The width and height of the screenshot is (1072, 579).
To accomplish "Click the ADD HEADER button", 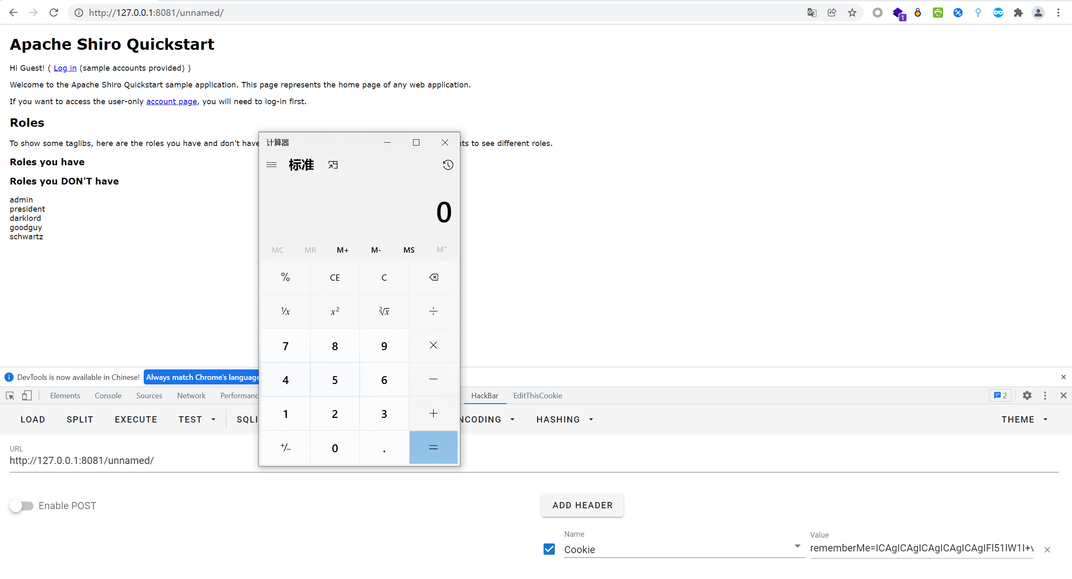I will click(x=582, y=505).
